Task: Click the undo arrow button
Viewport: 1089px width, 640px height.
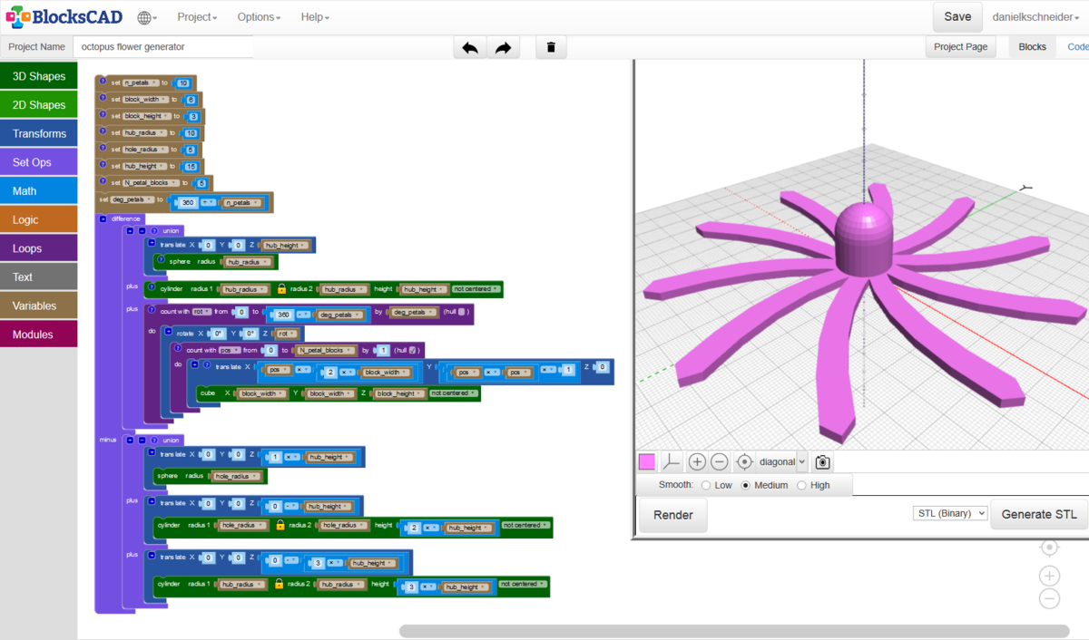Action: (x=469, y=48)
